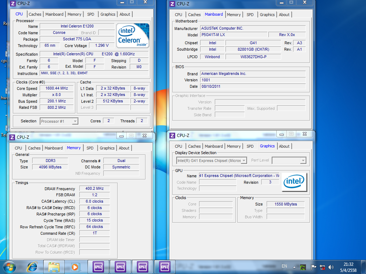Open About tab in CPU window

pyautogui.click(x=125, y=14)
